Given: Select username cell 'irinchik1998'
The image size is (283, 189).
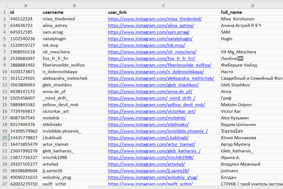Looking at the screenshot, I should (74, 157).
